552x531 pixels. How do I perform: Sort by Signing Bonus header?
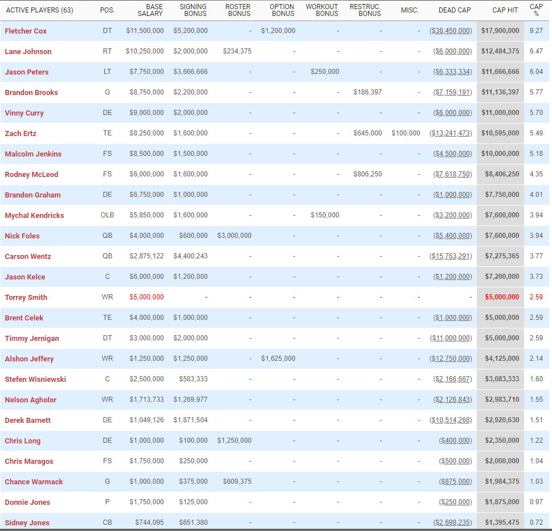(193, 10)
